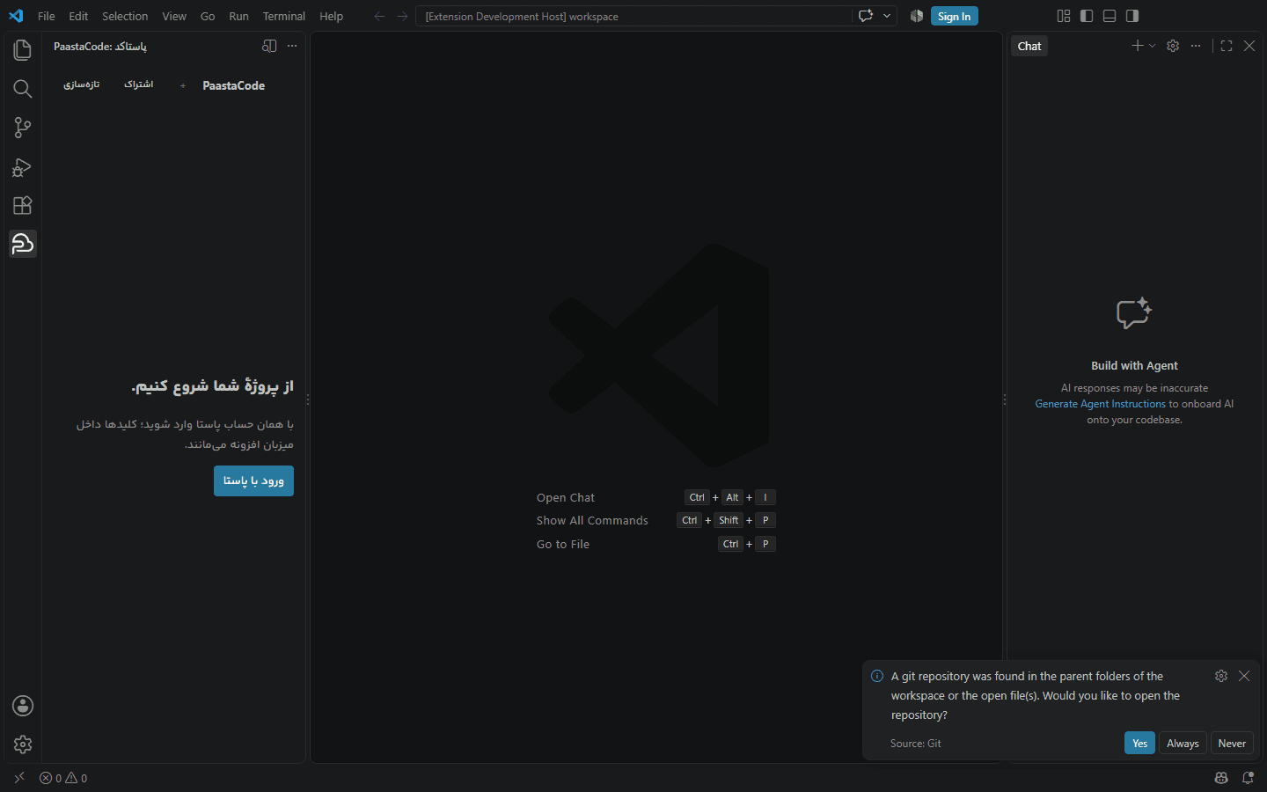This screenshot has height=792, width=1267.
Task: Open the Run and Debug view
Action: tap(23, 166)
